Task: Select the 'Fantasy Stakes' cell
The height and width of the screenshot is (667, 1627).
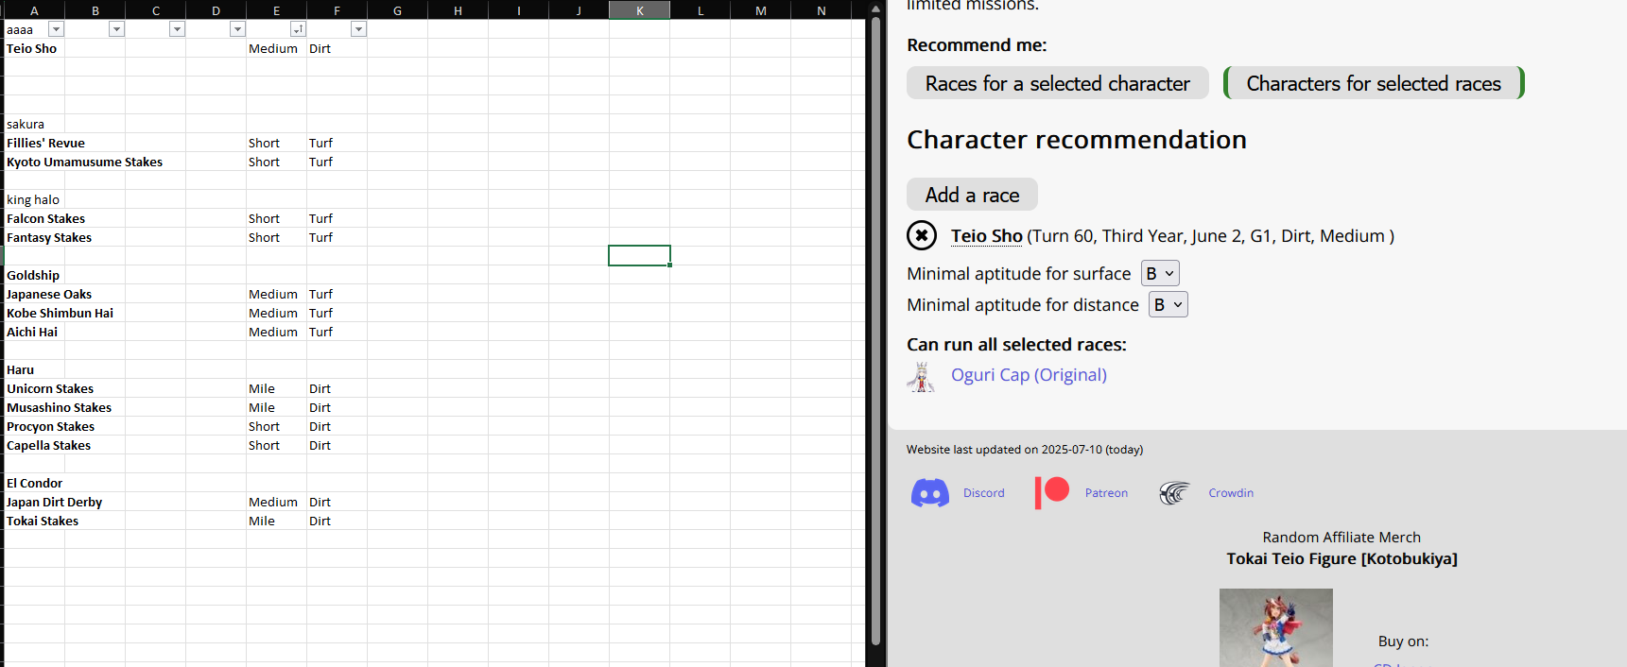Action: pyautogui.click(x=35, y=237)
